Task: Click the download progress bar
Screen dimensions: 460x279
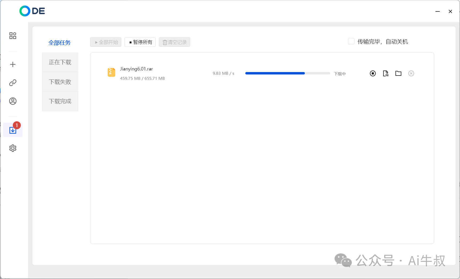Action: point(287,73)
